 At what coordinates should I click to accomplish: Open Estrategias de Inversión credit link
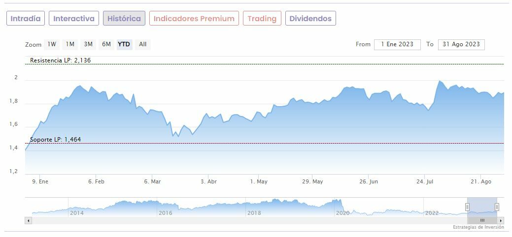478,227
